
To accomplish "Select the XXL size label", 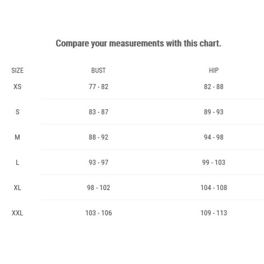I will [x=17, y=213].
